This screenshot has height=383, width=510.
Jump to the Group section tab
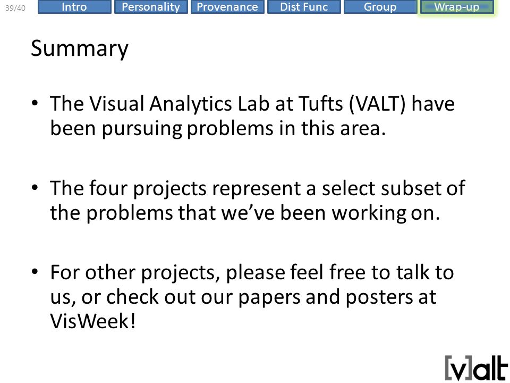pos(380,7)
